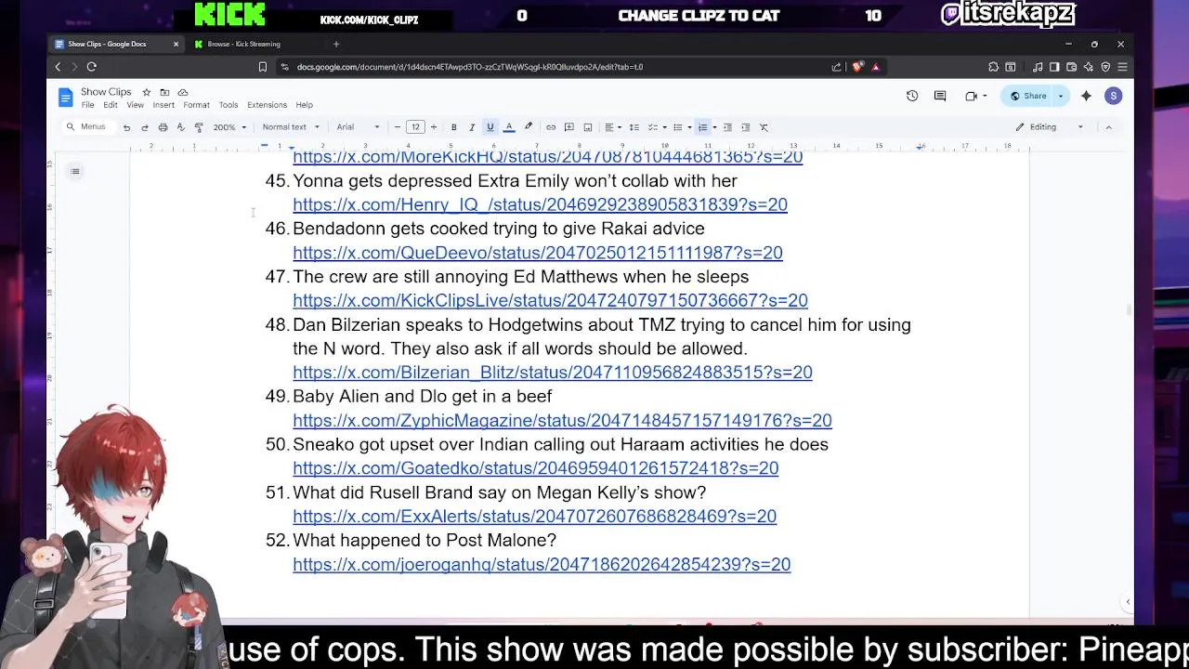The height and width of the screenshot is (669, 1189).
Task: Move the Show Clips document to a folder
Action: click(x=164, y=92)
